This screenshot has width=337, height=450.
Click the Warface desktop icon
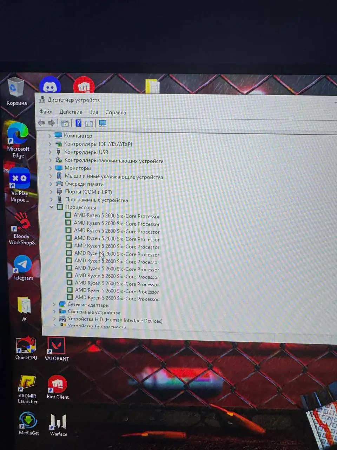[x=58, y=424]
